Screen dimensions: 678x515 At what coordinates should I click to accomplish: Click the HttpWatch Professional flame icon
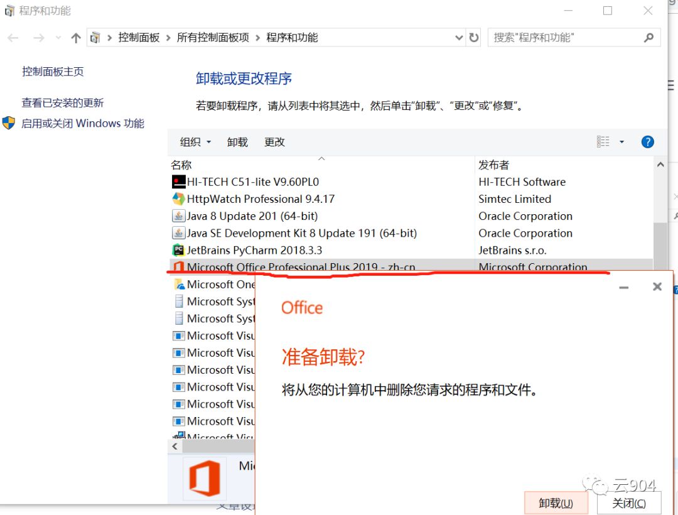tap(178, 199)
